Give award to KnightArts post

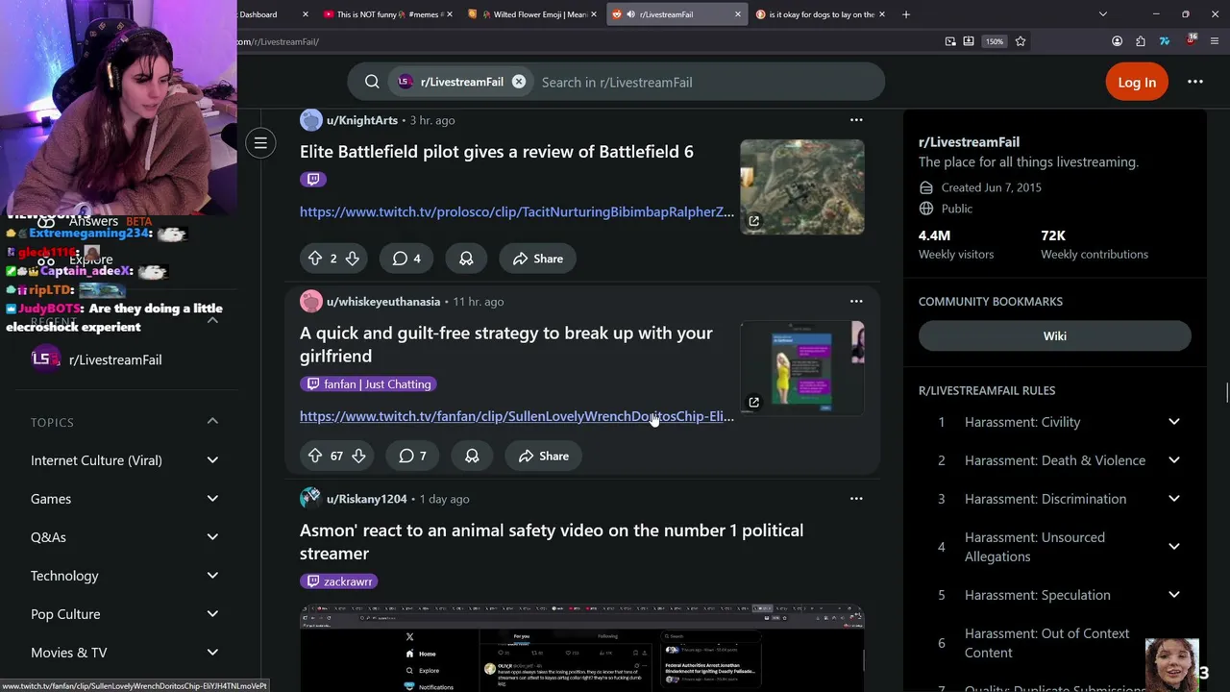[x=466, y=259]
